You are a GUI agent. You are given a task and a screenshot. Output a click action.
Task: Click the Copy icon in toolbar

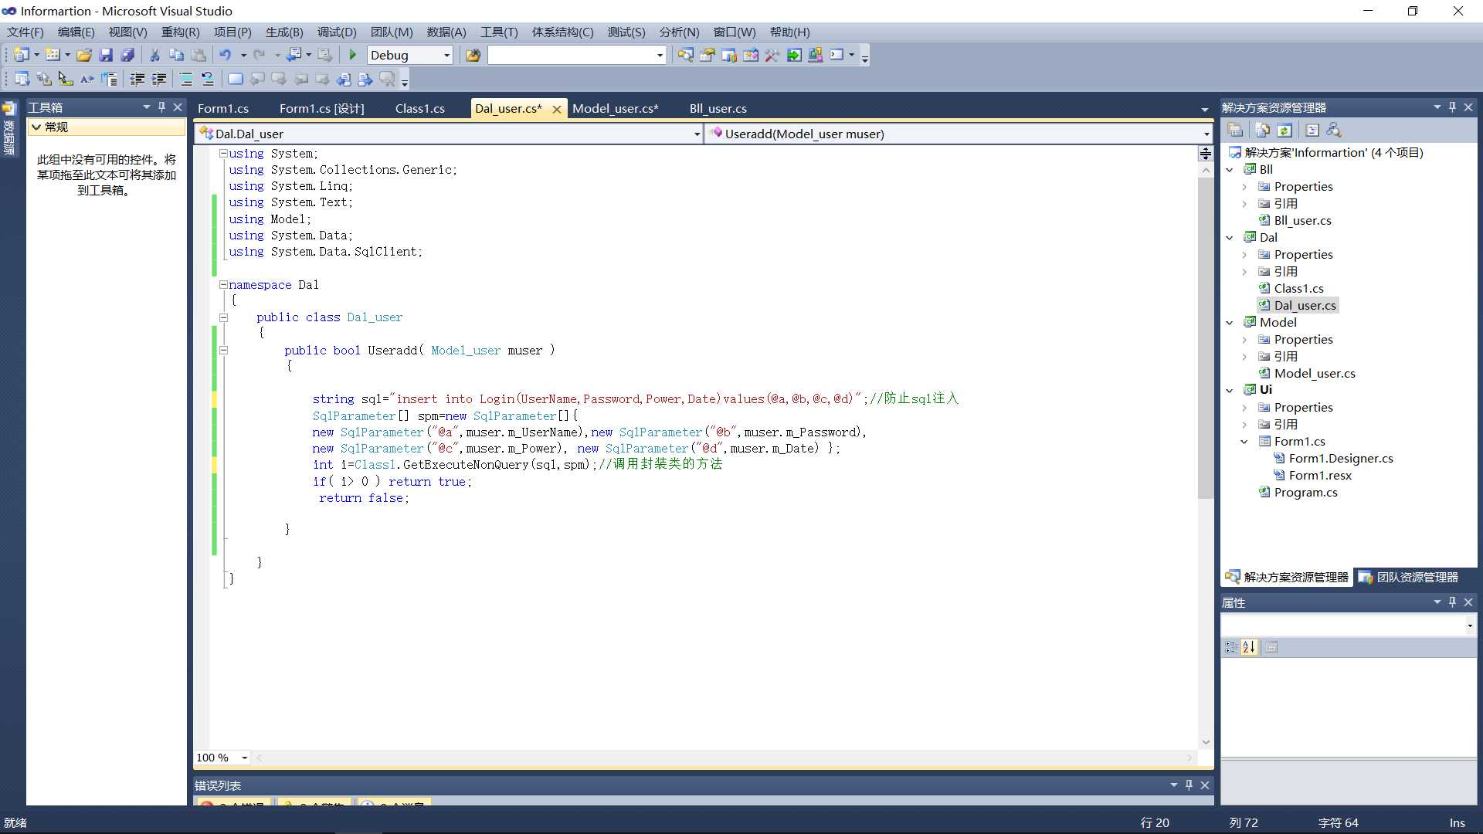[x=176, y=55]
